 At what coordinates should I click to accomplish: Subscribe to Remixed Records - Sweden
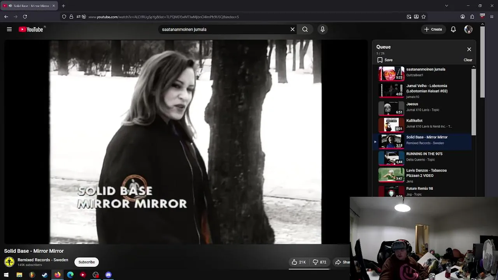click(86, 262)
